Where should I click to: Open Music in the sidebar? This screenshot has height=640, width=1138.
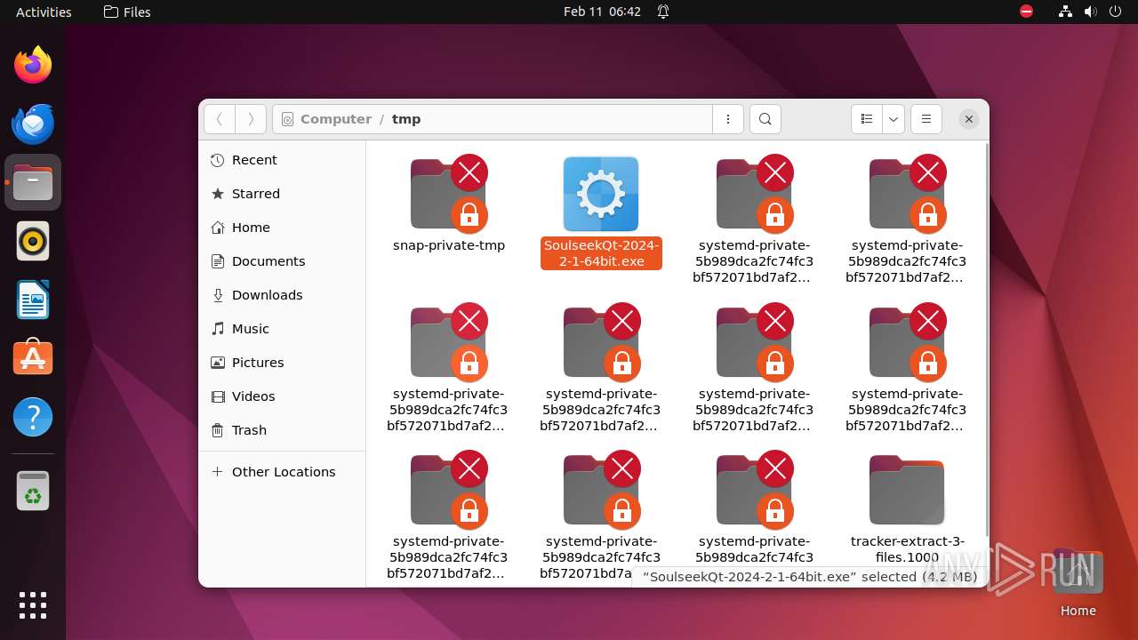coord(282,329)
